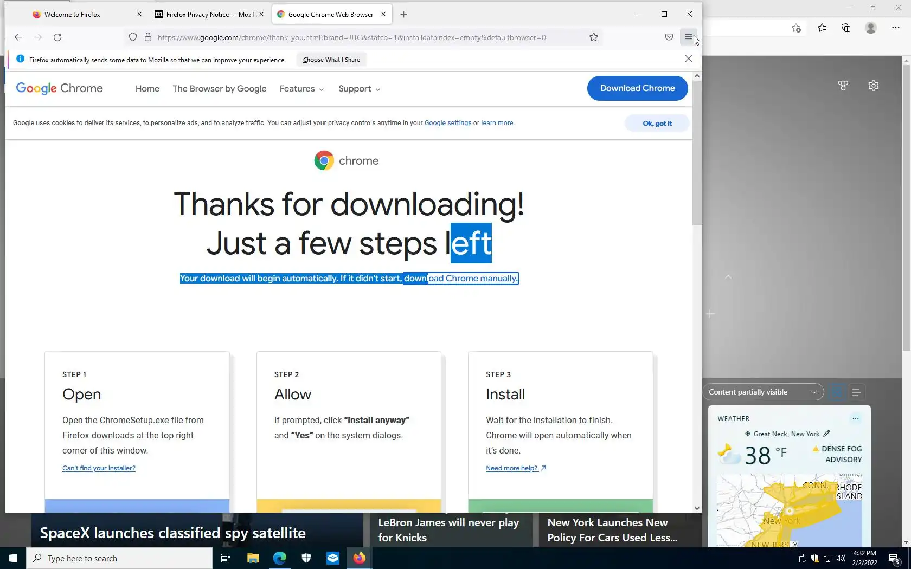Click the Google Chrome logo
911x569 pixels.
pos(60,88)
